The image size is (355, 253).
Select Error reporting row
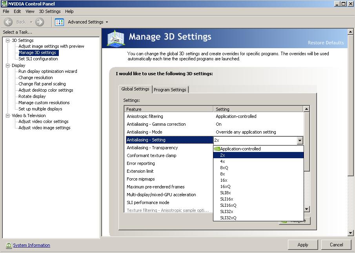[169, 163]
